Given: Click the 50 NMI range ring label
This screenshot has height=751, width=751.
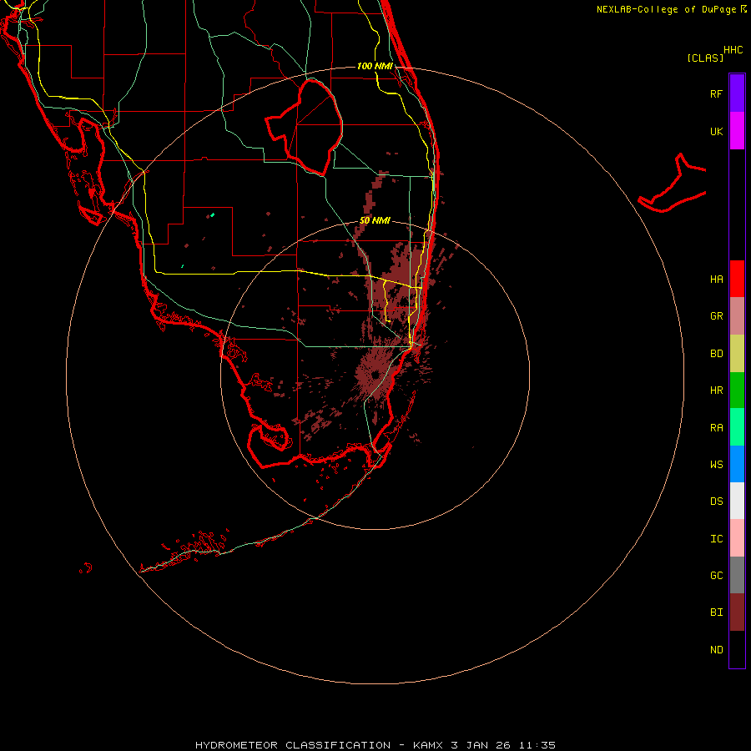Looking at the screenshot, I should [x=375, y=220].
